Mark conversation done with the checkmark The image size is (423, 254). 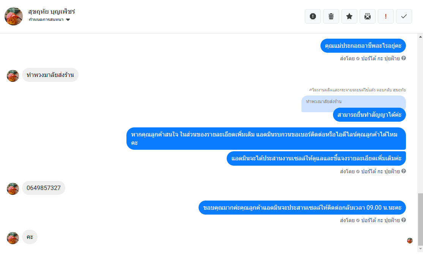404,16
